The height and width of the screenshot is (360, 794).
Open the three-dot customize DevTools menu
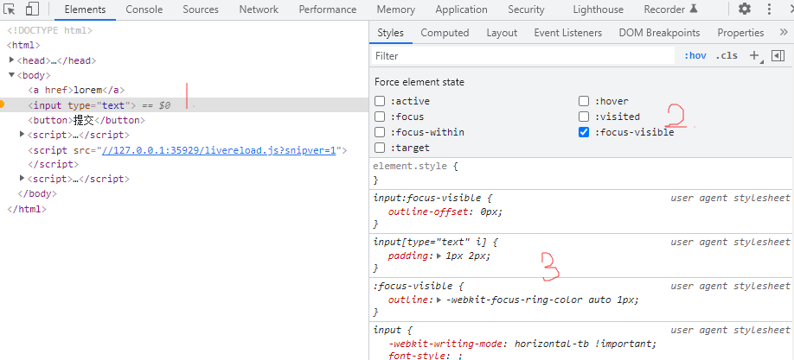769,9
